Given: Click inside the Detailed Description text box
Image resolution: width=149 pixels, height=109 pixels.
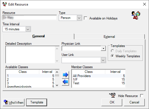Looking at the screenshot, I should tap(30, 55).
